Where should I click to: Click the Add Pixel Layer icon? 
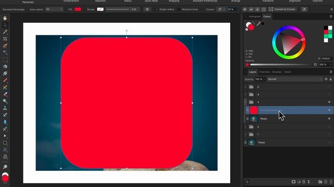click(326, 182)
